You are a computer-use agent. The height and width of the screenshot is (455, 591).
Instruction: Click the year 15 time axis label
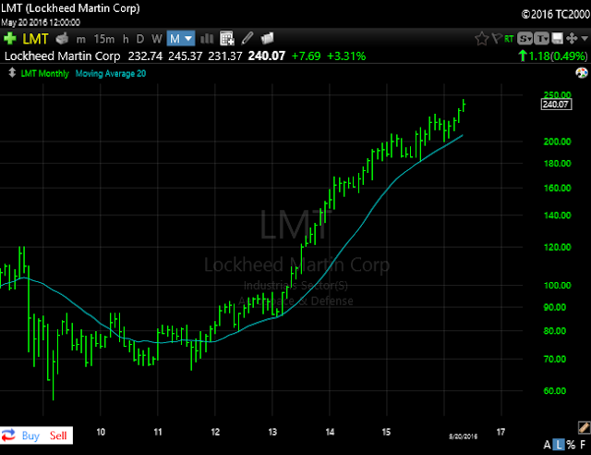click(x=386, y=432)
